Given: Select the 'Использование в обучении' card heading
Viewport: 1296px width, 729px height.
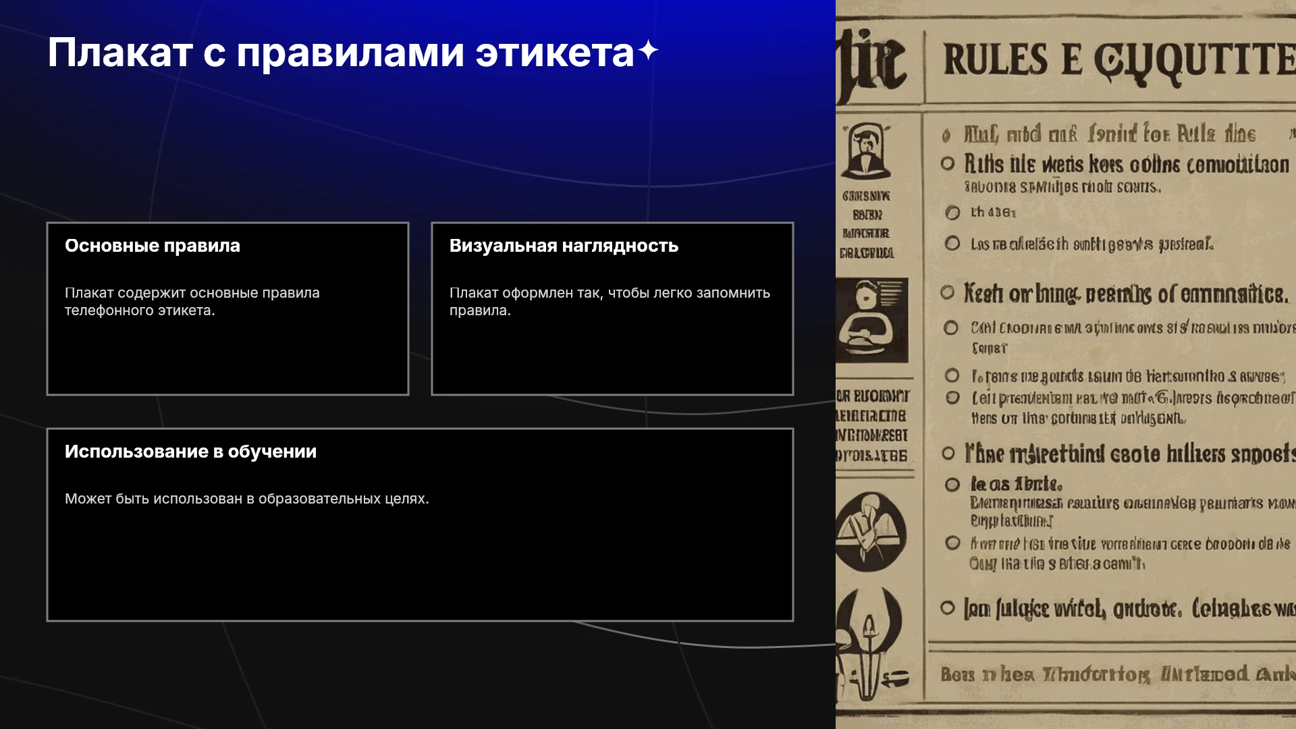Looking at the screenshot, I should pos(190,452).
